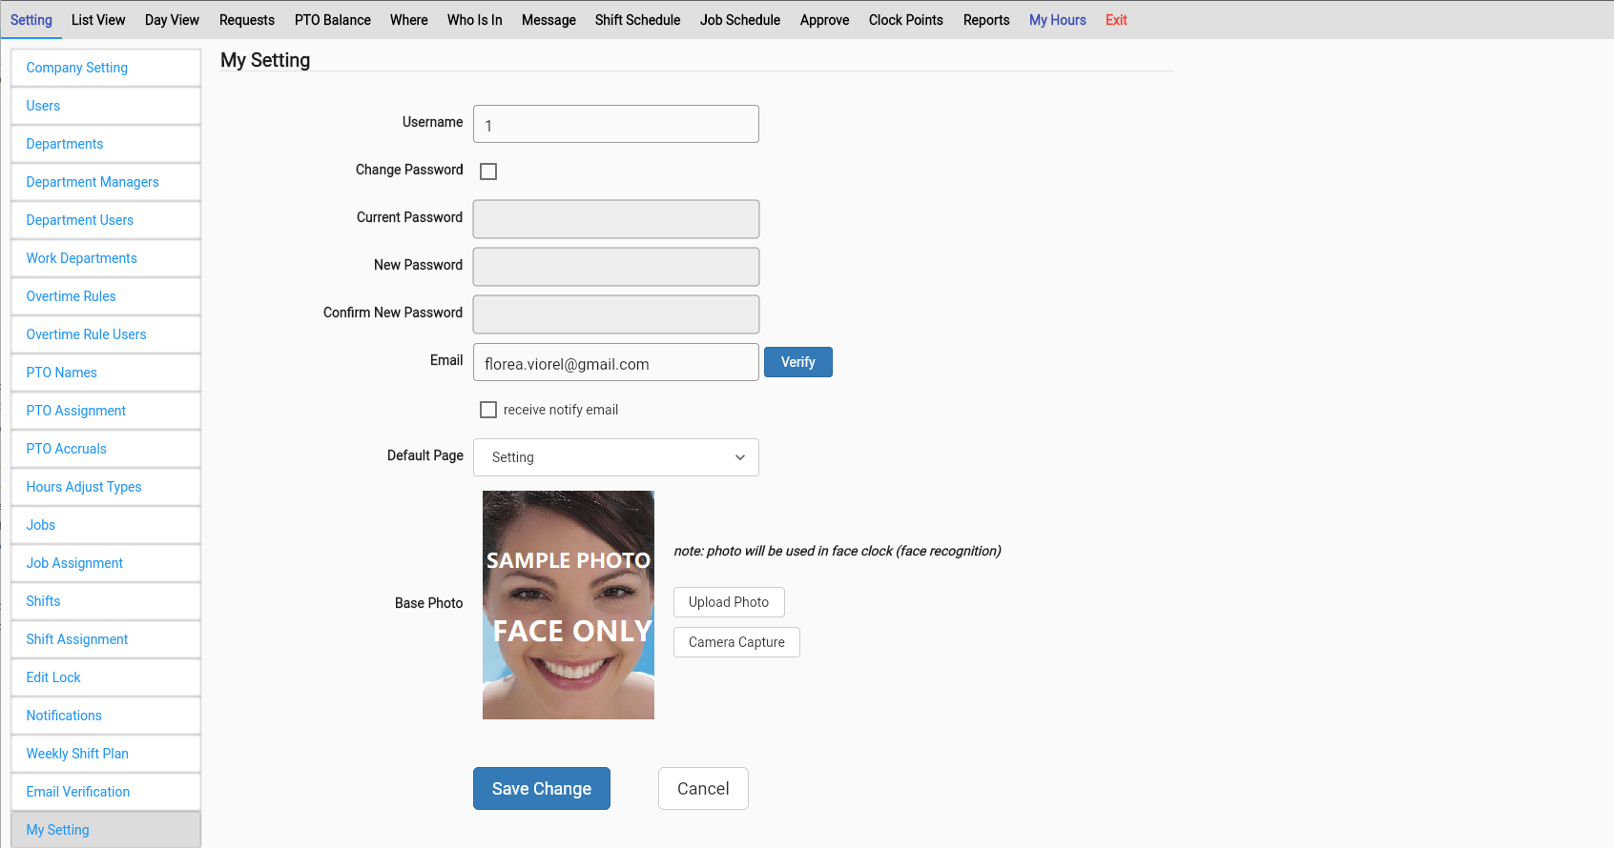Click the Camera Capture button
The height and width of the screenshot is (848, 1614).
(x=736, y=642)
